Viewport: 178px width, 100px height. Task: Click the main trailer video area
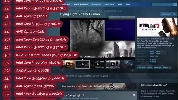(98, 39)
